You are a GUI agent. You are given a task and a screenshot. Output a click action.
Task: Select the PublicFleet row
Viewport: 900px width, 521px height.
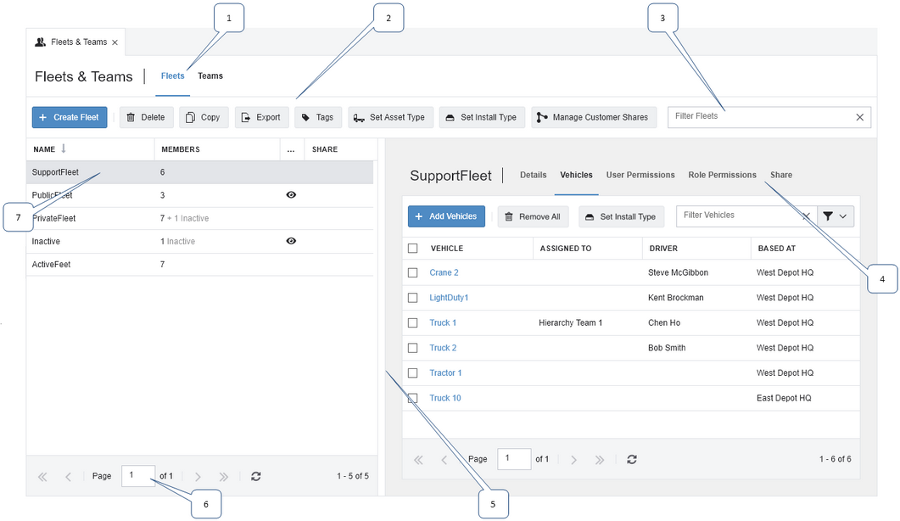coord(199,195)
